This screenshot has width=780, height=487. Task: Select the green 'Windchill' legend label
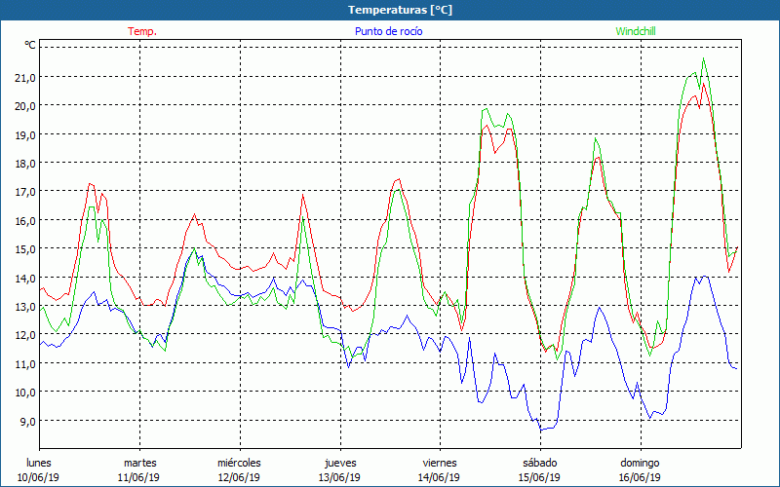(636, 31)
